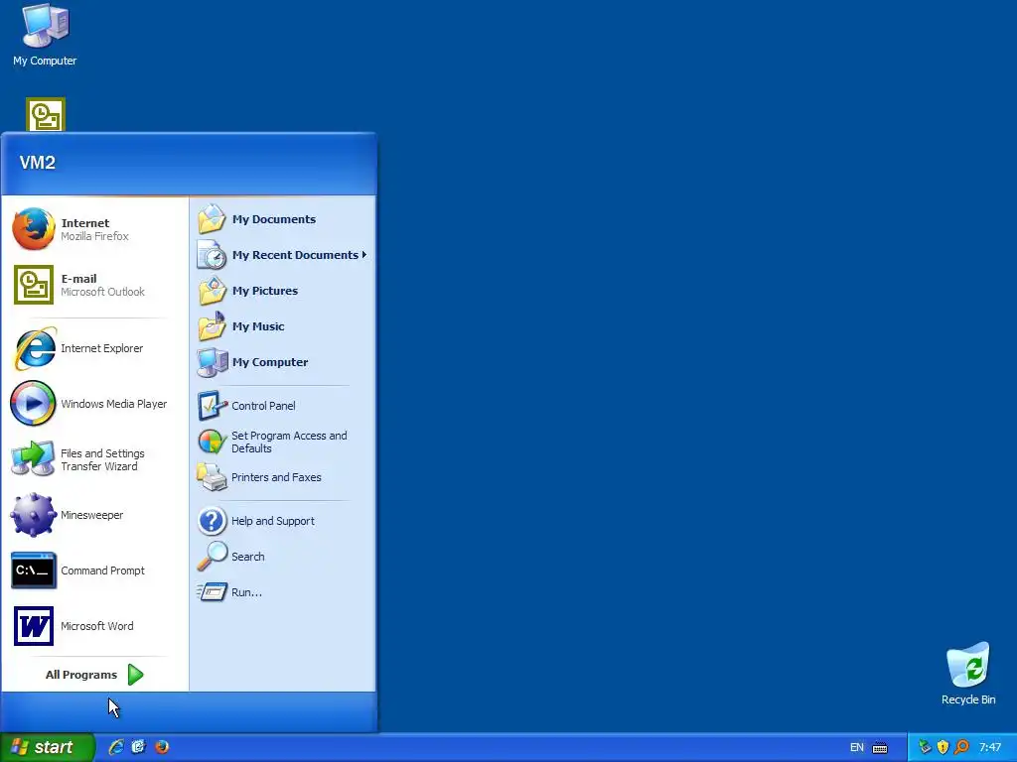
Task: Launch Microsoft Outlook E-mail entry
Action: [x=94, y=285]
